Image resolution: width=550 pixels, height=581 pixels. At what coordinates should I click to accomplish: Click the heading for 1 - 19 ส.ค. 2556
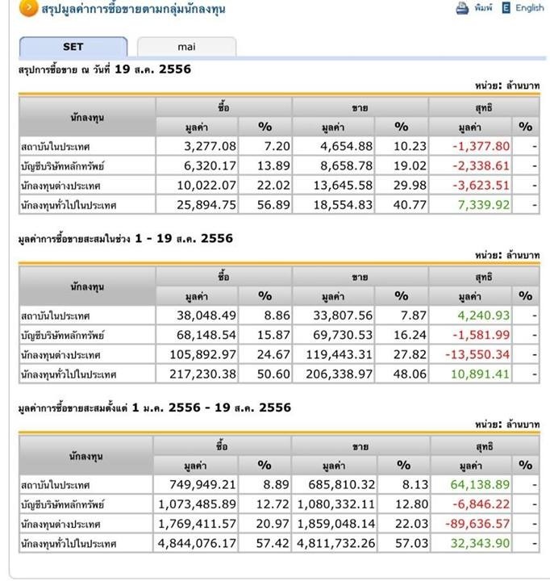(x=125, y=239)
